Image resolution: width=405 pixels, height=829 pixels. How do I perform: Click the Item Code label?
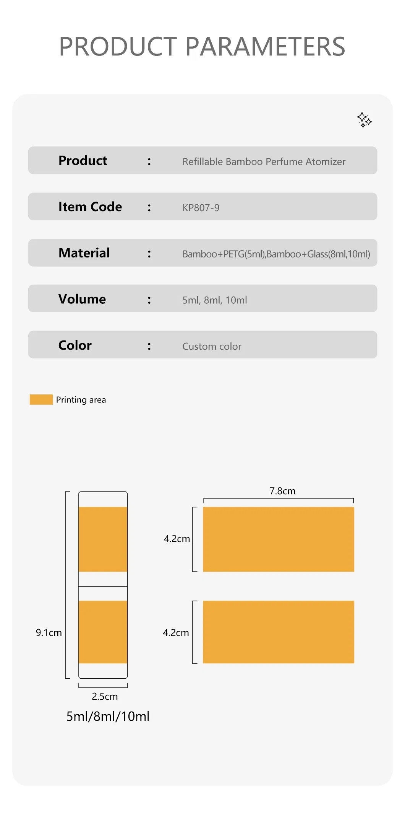90,207
